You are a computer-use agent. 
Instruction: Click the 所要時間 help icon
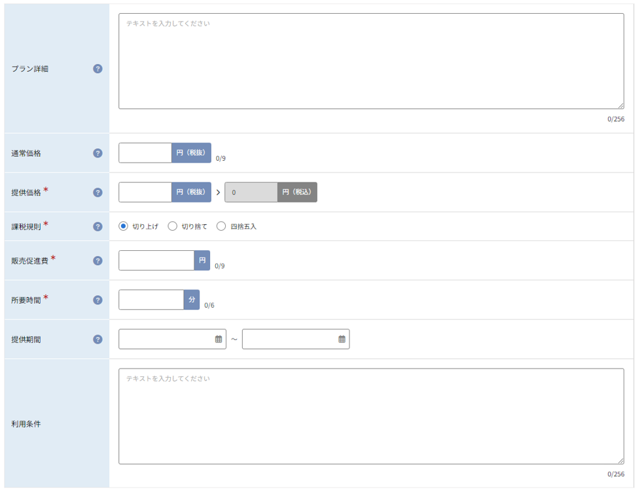(x=97, y=301)
